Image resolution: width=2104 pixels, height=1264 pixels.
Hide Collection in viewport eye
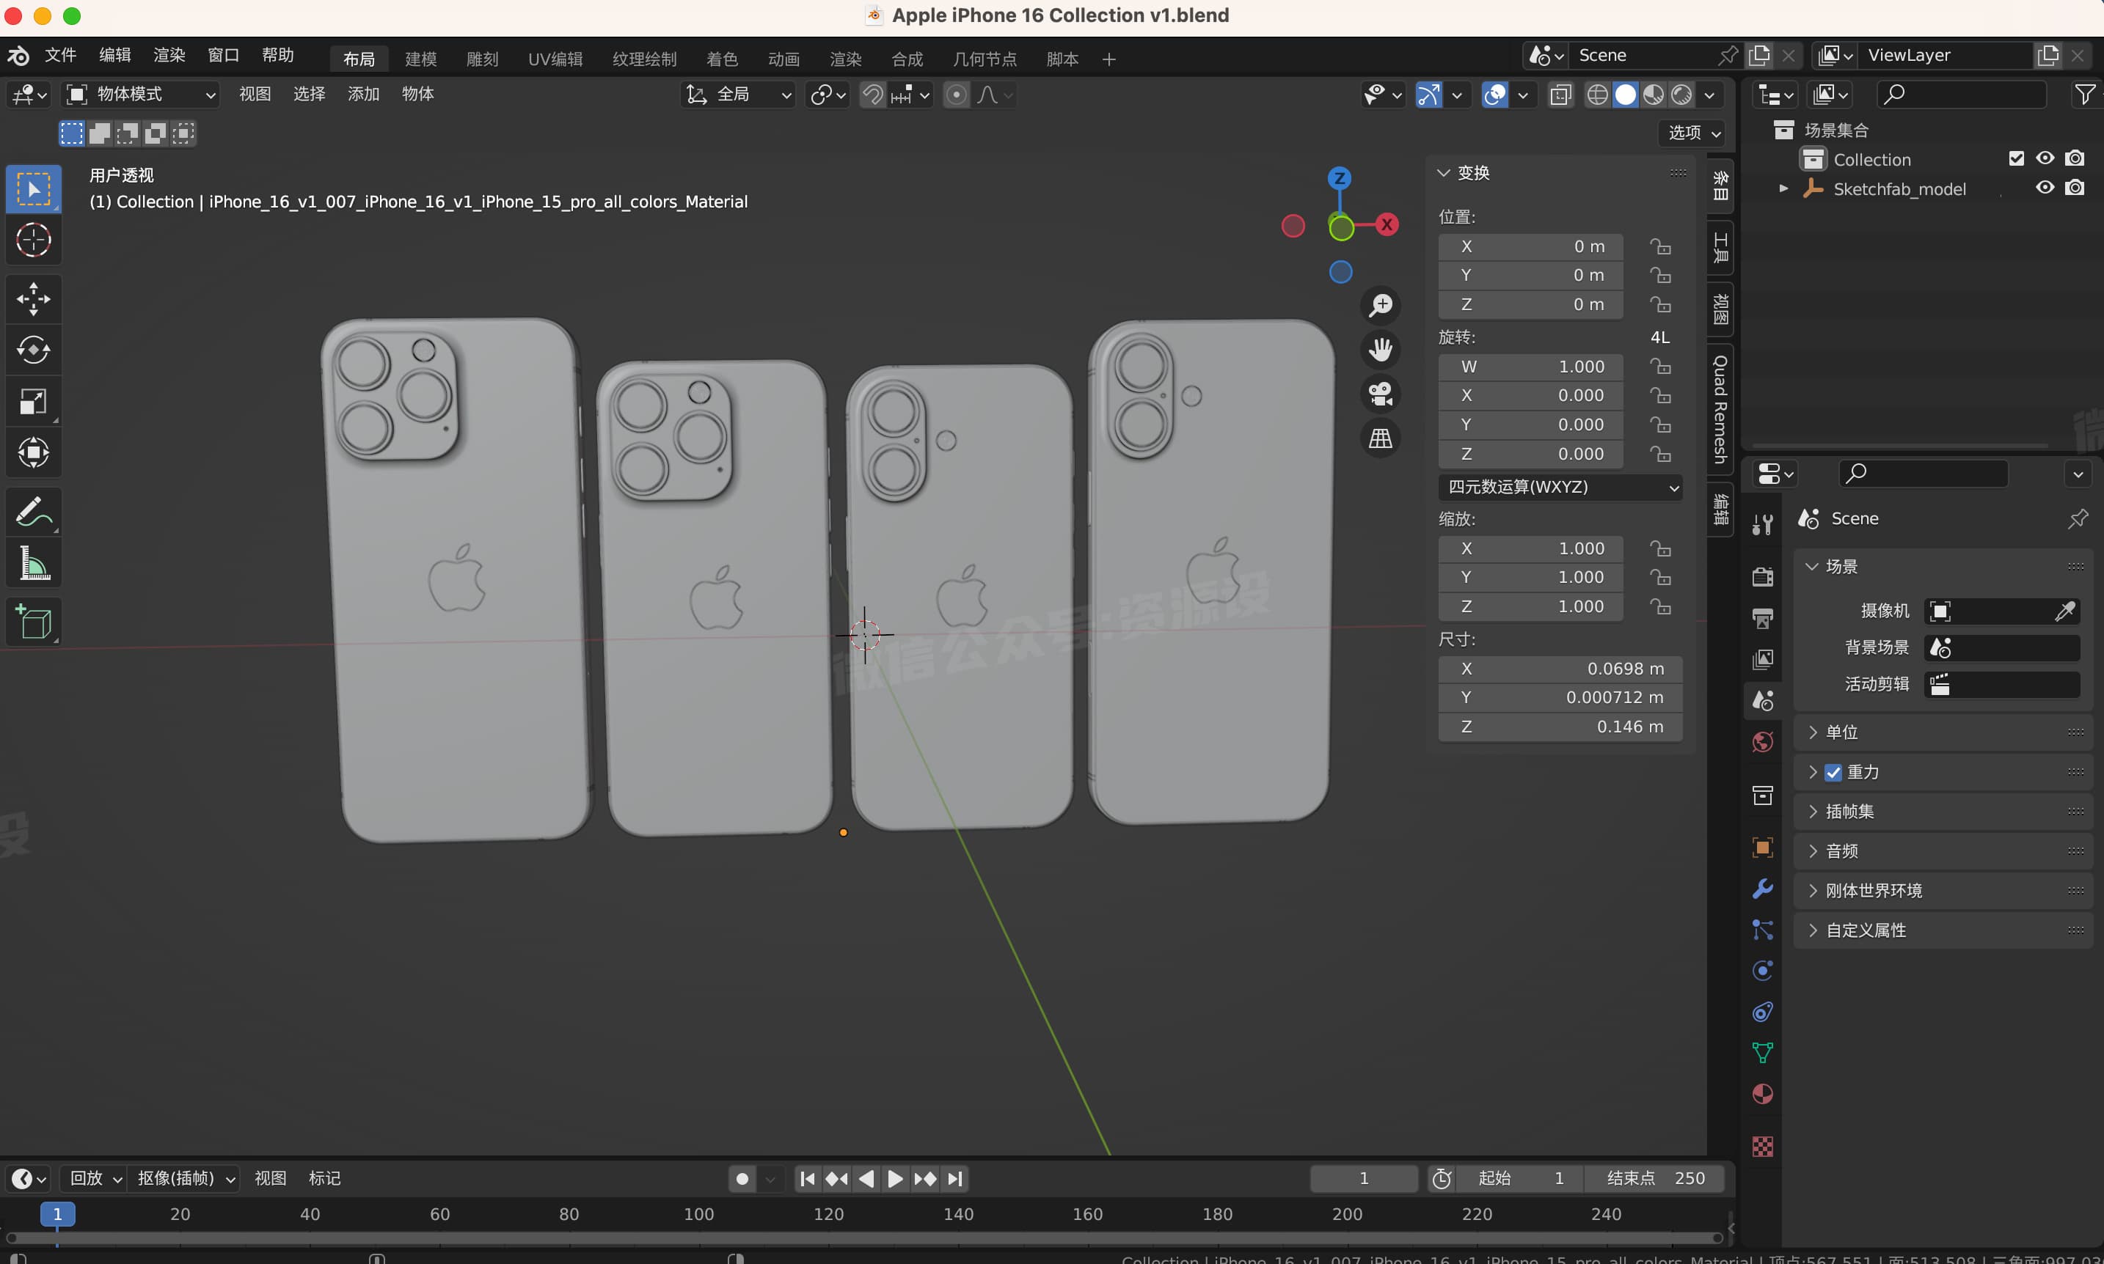[x=2045, y=158]
